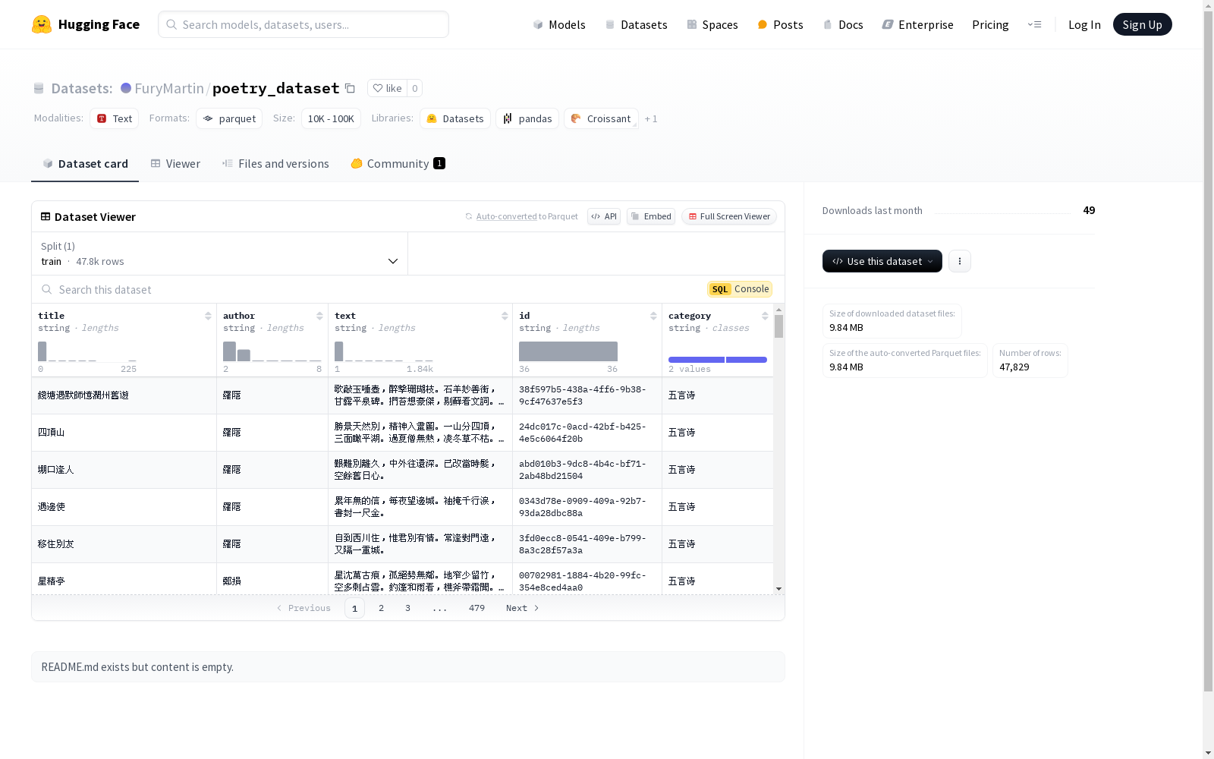This screenshot has height=759, width=1214.
Task: Click the Log In link
Action: click(x=1084, y=24)
